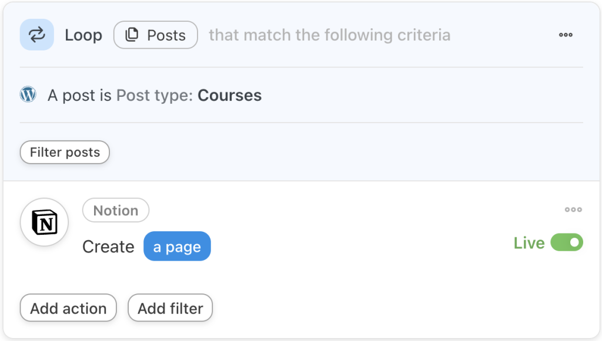602x341 pixels.
Task: Click the Notion app icon
Action: 44,222
